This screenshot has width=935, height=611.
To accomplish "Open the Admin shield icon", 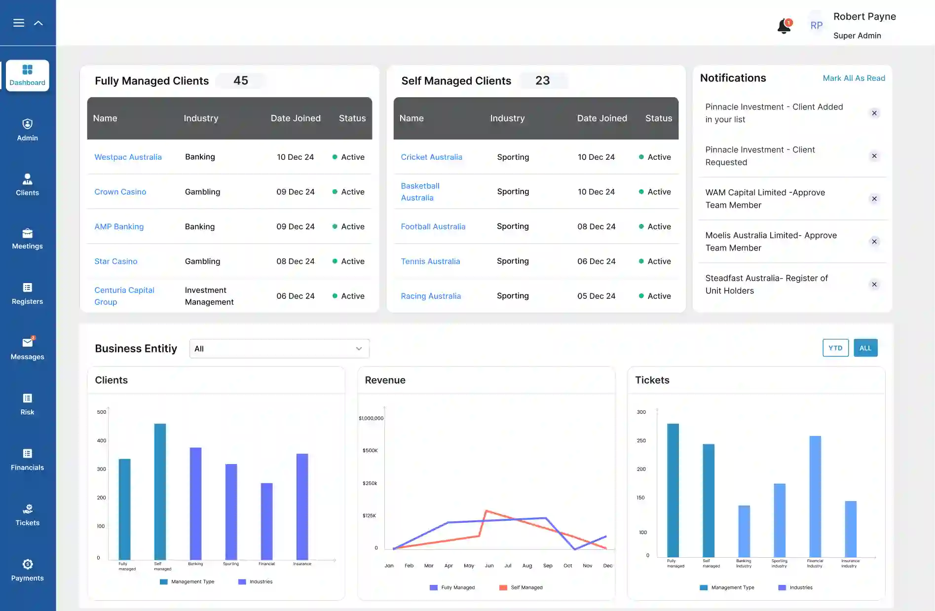I will coord(28,124).
